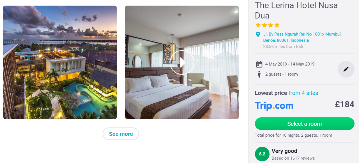Click the Based on 1617 reviews text

tap(293, 158)
